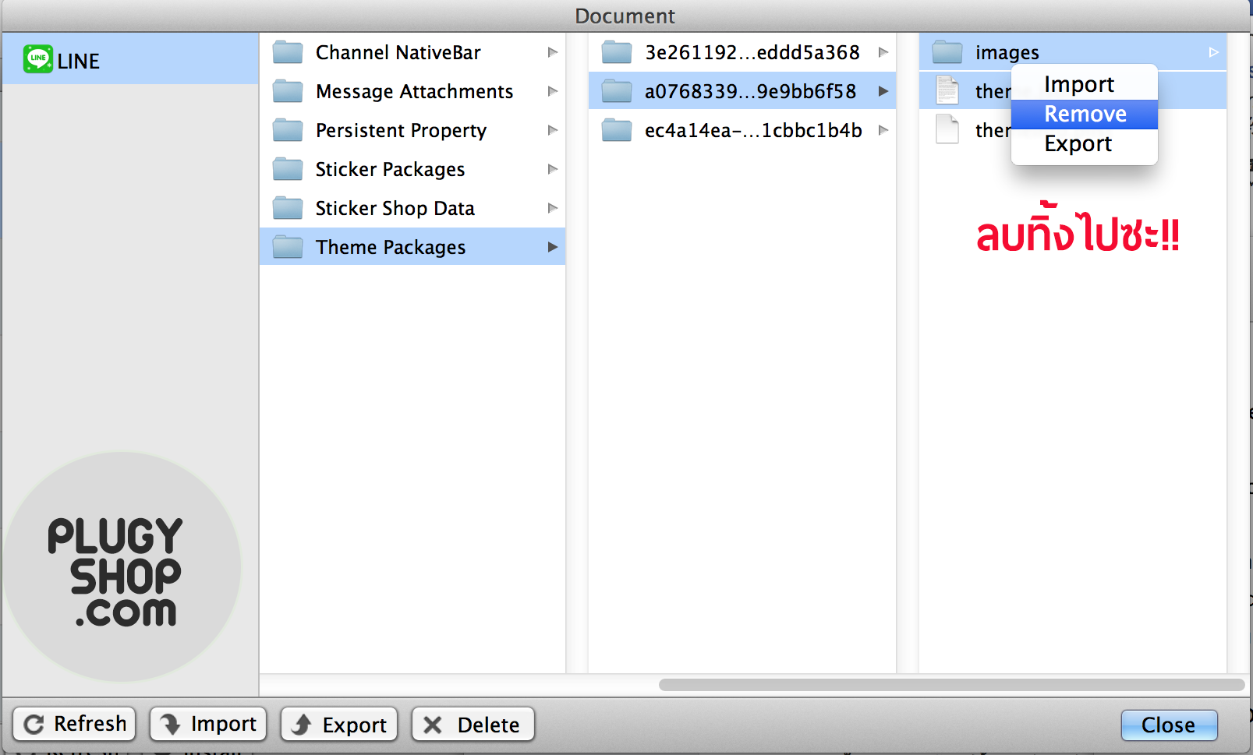Click the horizontal scrollbar thumb
The height and width of the screenshot is (755, 1253).
click(x=951, y=685)
